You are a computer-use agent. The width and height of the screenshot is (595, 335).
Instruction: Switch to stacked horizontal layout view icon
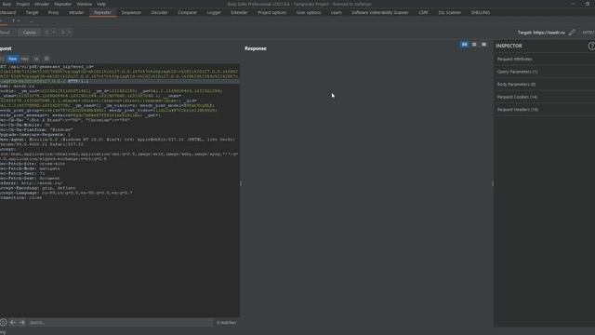pos(474,45)
